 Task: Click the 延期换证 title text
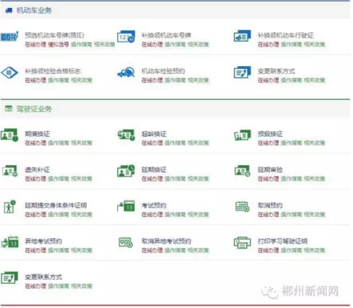154,170
